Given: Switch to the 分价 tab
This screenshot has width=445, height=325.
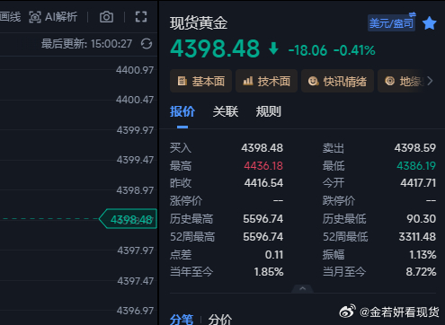Looking at the screenshot, I should [x=220, y=320].
